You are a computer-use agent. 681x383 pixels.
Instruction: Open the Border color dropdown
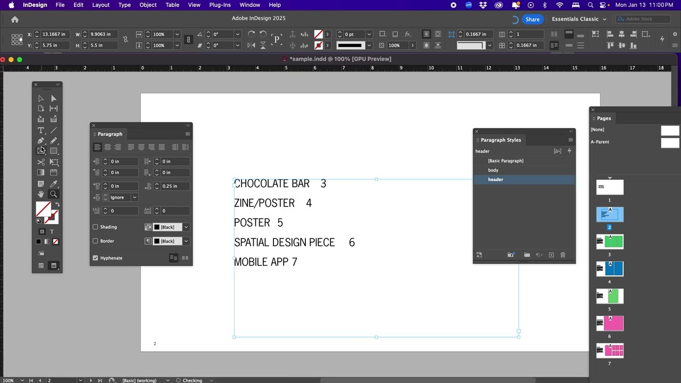click(186, 241)
